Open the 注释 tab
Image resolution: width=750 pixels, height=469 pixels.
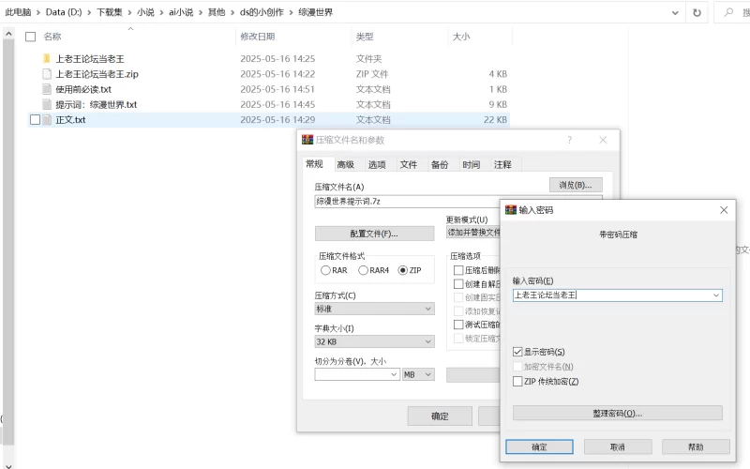pos(502,164)
